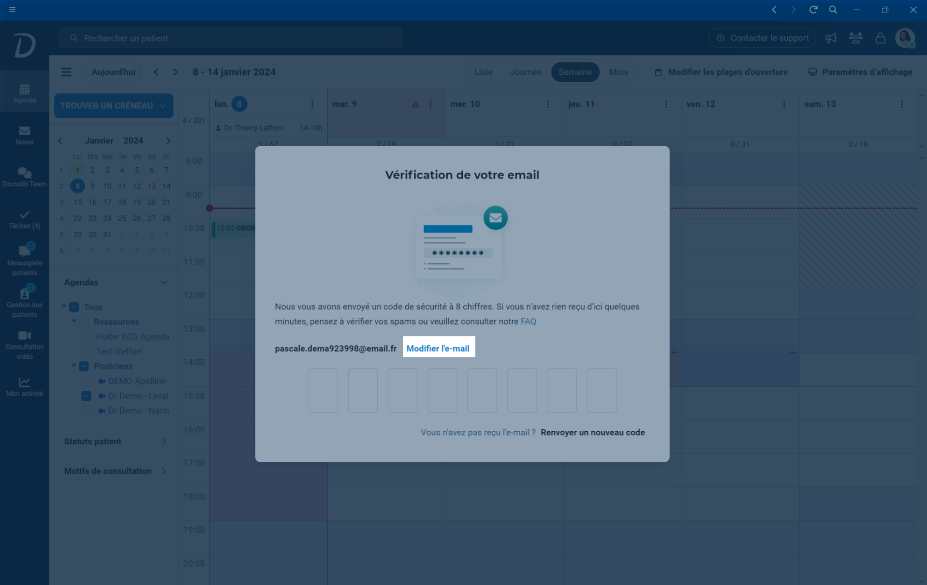
Task: Open the Notes envelope icon in sidebar
Action: [24, 131]
